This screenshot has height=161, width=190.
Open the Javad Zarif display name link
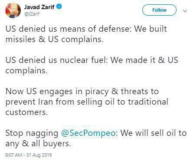(x=39, y=7)
